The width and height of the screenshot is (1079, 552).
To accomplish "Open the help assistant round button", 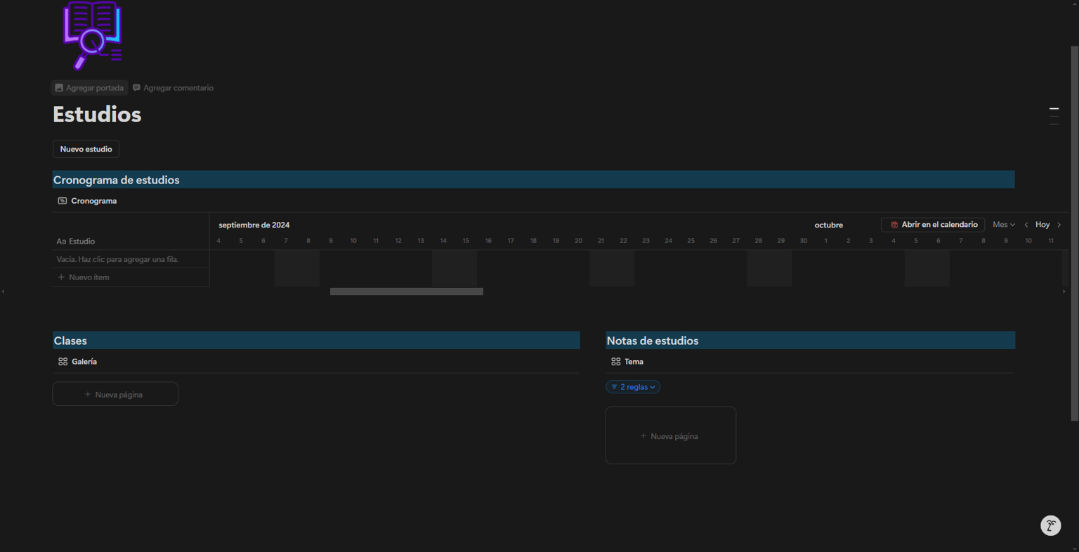I will [1050, 525].
